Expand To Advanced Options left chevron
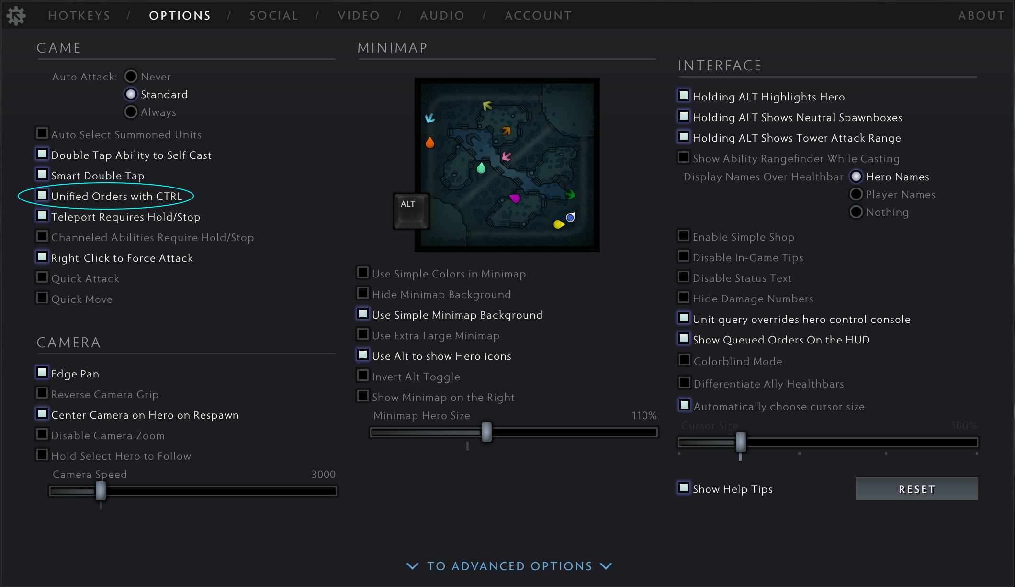1015x587 pixels. point(412,566)
